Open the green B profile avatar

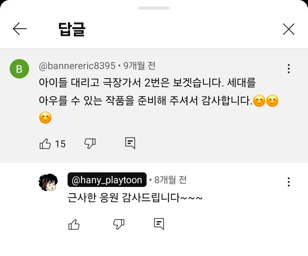tap(19, 69)
